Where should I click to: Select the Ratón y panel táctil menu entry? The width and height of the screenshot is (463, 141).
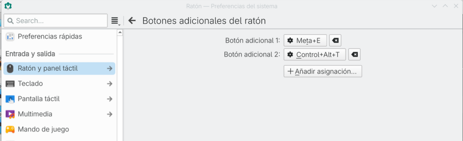tap(60, 69)
